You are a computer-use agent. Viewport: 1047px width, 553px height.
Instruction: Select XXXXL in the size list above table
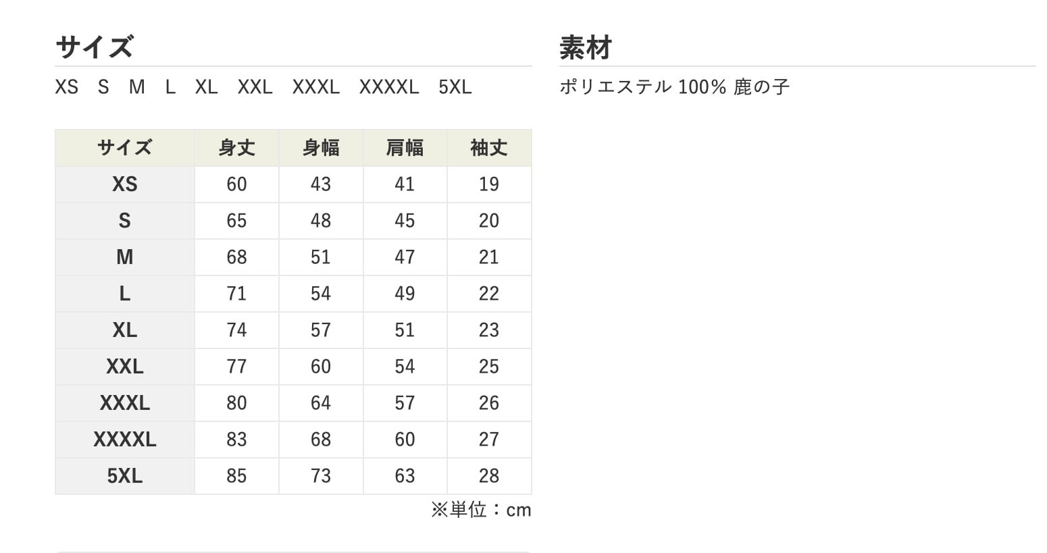[389, 87]
